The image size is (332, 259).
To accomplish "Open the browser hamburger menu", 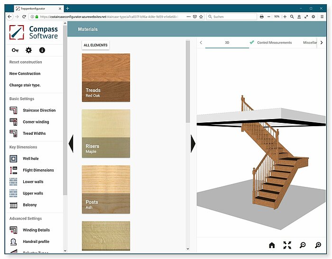I will 322,17.
